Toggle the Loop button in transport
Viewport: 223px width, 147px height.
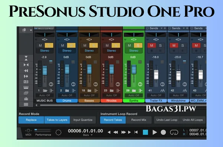click(174, 133)
